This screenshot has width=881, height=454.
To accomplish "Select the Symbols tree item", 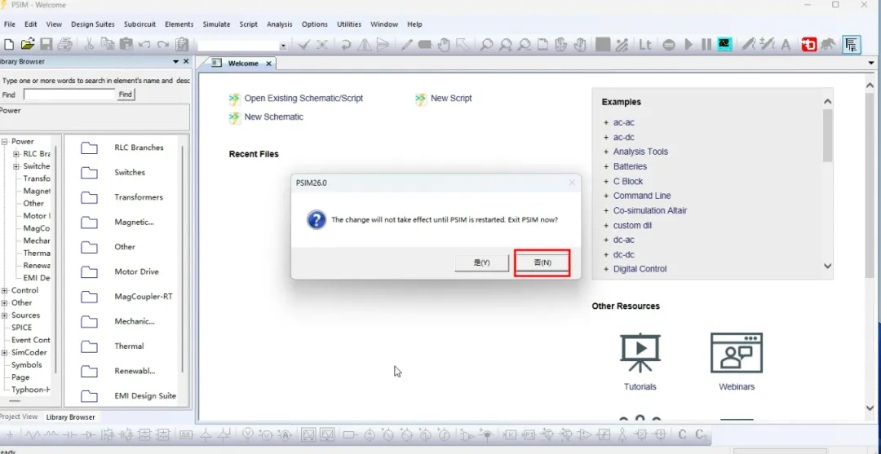I will tap(26, 365).
